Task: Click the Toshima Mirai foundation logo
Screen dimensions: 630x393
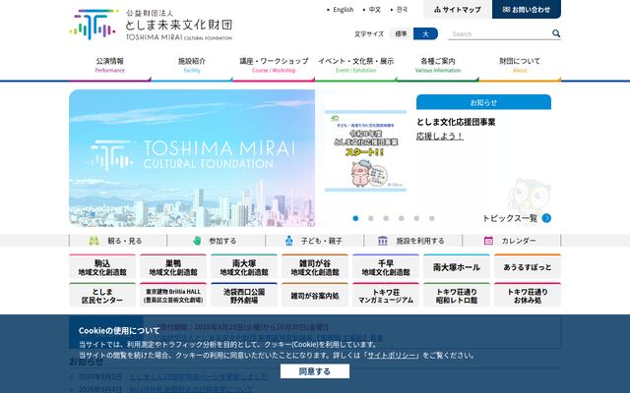Action: pos(151,25)
